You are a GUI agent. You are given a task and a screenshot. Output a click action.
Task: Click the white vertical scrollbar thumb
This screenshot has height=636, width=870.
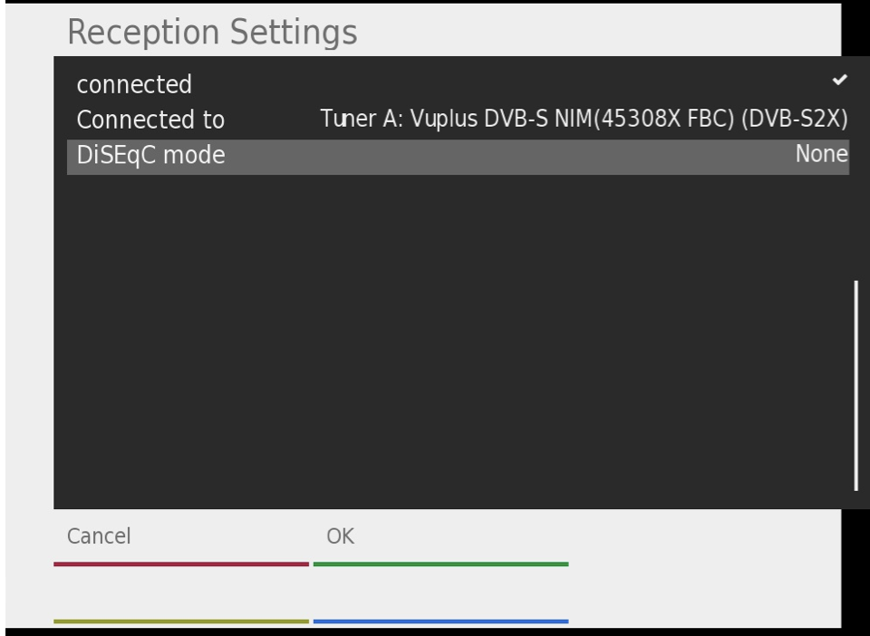[x=855, y=385]
